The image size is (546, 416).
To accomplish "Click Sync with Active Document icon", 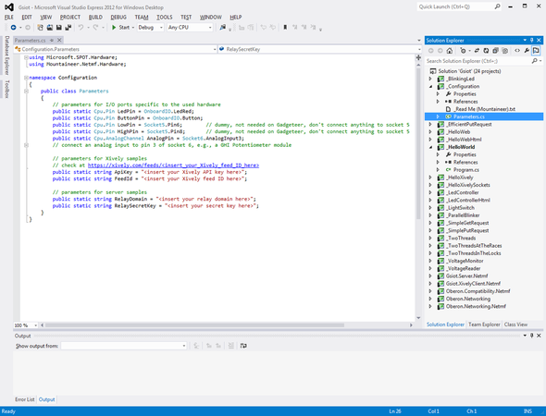I will coord(477,51).
